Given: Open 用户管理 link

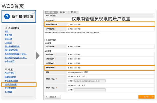Looking at the screenshot, I should click(8, 92).
